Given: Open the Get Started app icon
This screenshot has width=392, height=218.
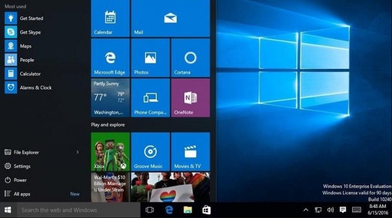Looking at the screenshot, I should coord(11,18).
